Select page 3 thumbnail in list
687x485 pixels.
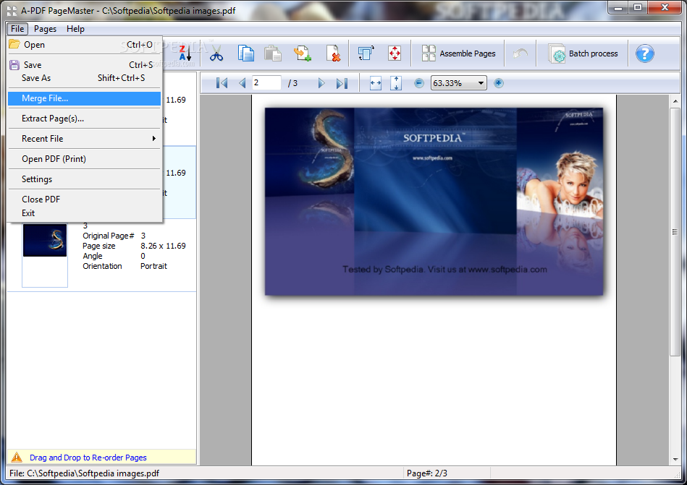click(45, 254)
